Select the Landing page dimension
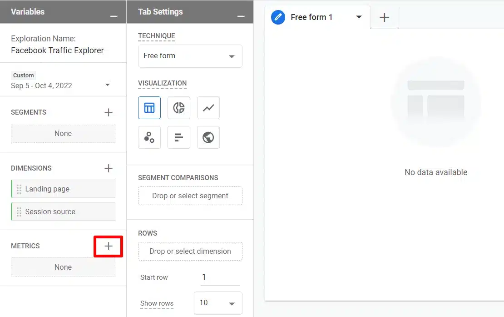This screenshot has height=317, width=504. (x=63, y=189)
